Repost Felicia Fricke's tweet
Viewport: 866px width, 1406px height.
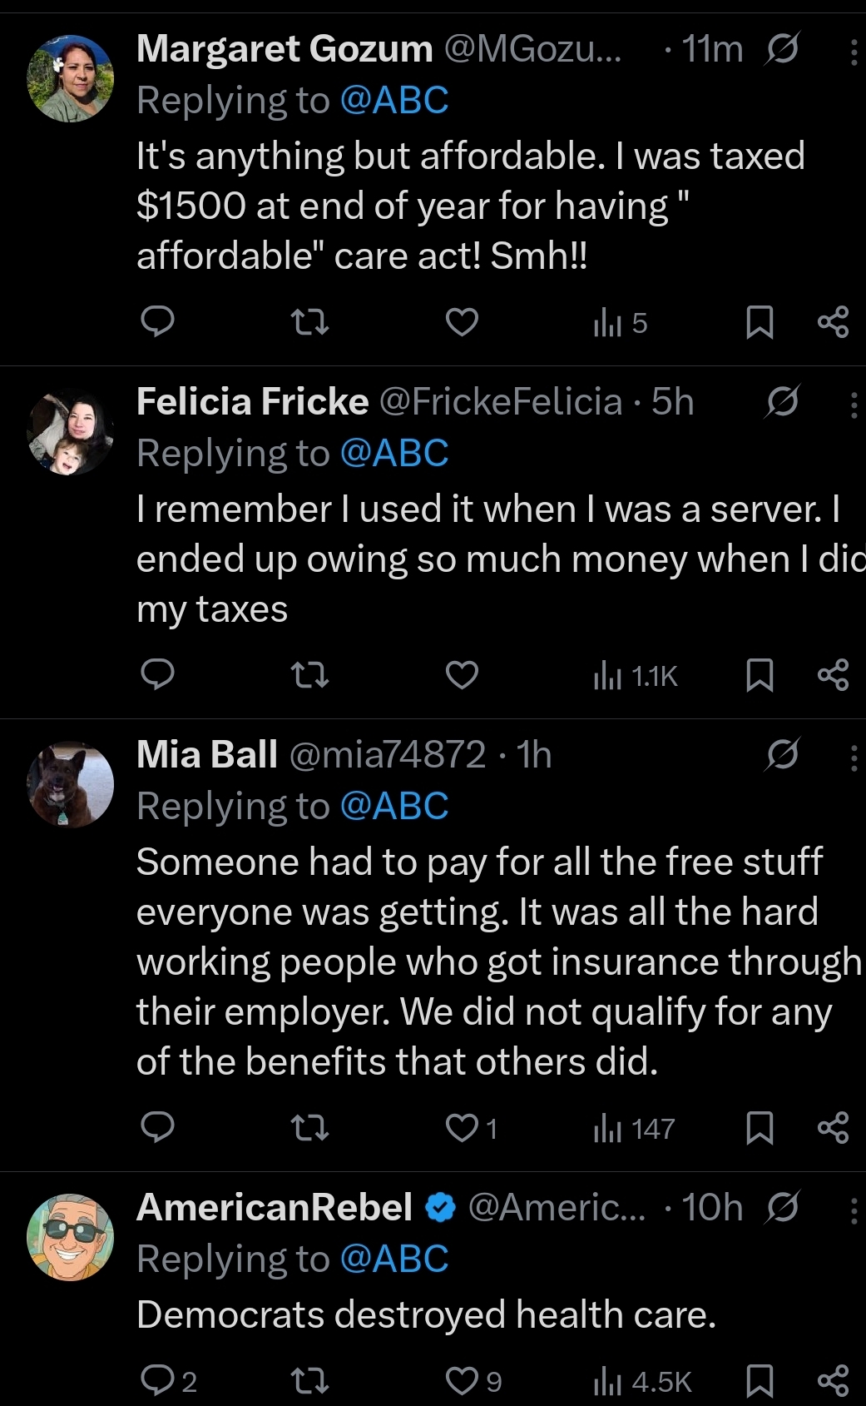[310, 674]
